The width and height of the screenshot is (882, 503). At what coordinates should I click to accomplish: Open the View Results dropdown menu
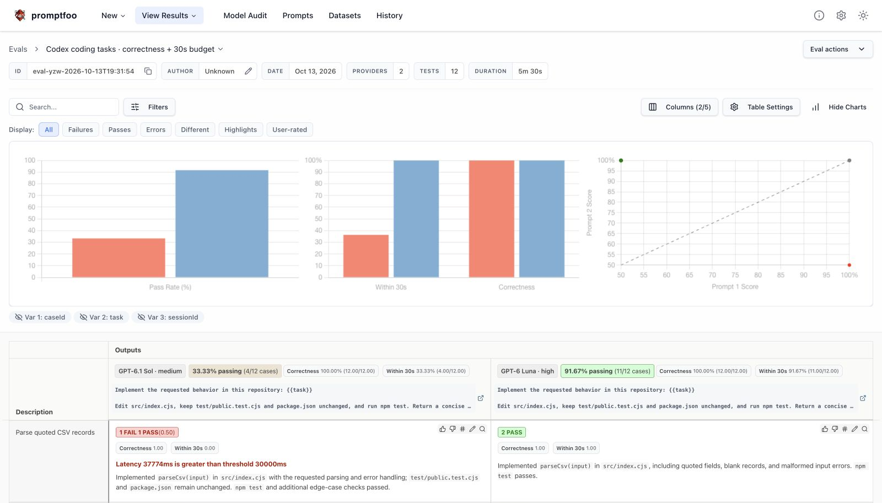pyautogui.click(x=169, y=15)
